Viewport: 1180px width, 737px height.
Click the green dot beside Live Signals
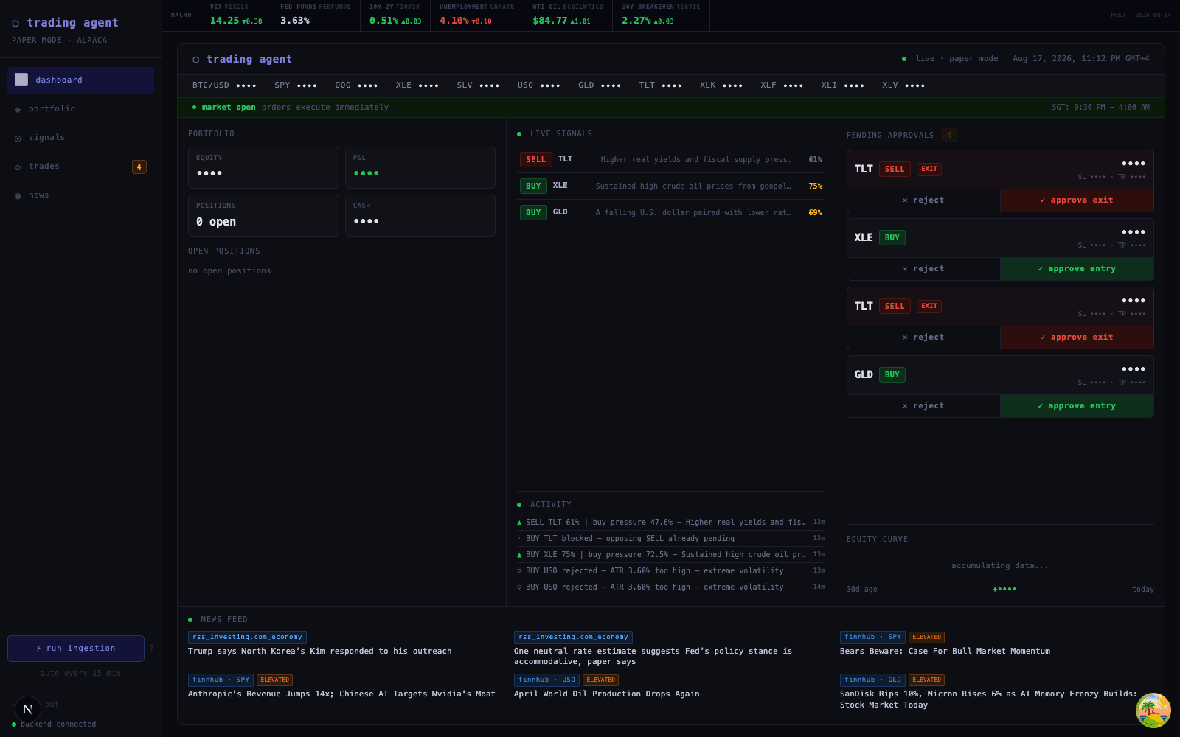[519, 134]
